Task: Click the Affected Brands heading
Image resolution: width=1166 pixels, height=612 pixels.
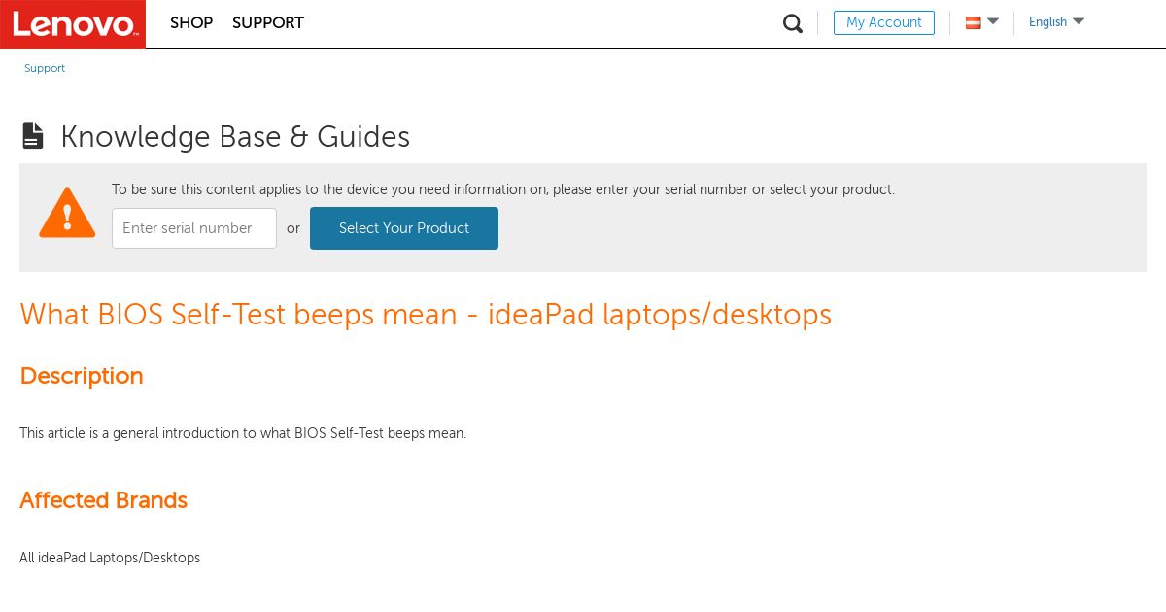Action: (103, 500)
